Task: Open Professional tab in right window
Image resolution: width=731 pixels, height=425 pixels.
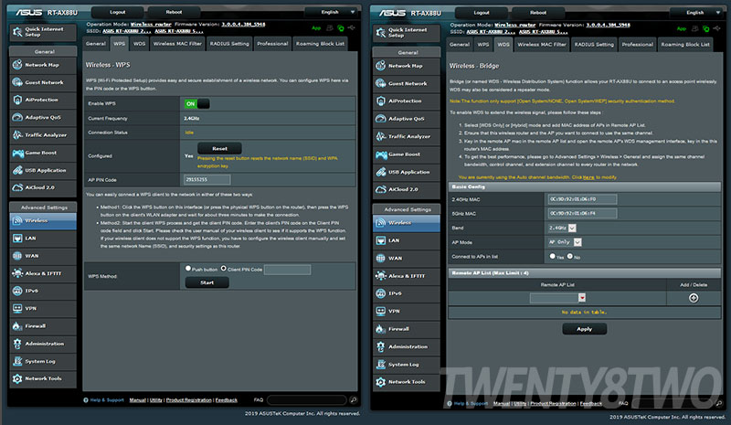Action: 637,44
